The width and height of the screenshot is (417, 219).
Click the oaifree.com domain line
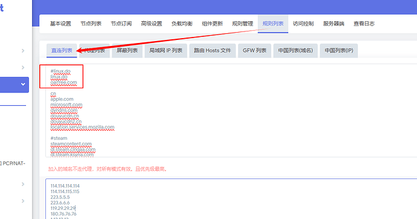click(63, 82)
